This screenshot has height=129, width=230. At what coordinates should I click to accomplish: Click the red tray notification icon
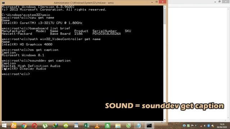[201, 126]
